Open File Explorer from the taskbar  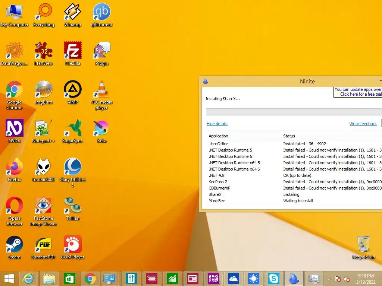tap(49, 279)
